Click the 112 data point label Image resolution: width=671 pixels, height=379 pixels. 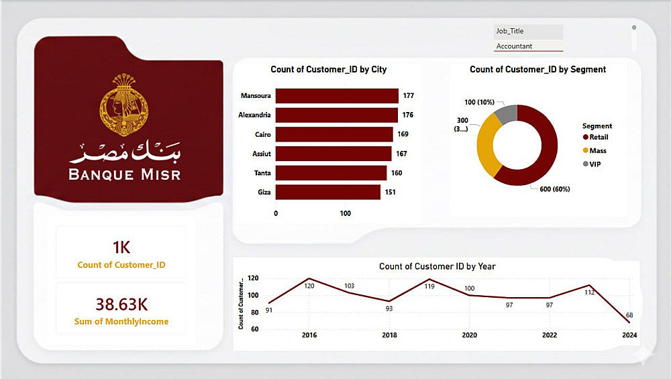click(x=590, y=292)
